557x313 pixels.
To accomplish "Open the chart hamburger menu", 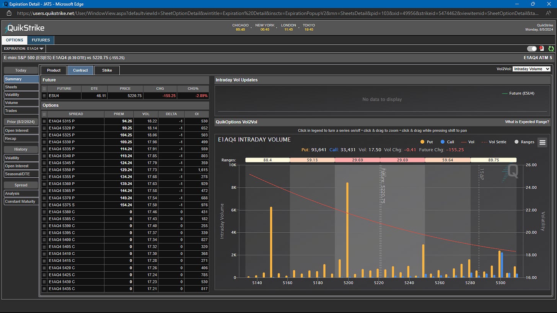I will coord(542,142).
